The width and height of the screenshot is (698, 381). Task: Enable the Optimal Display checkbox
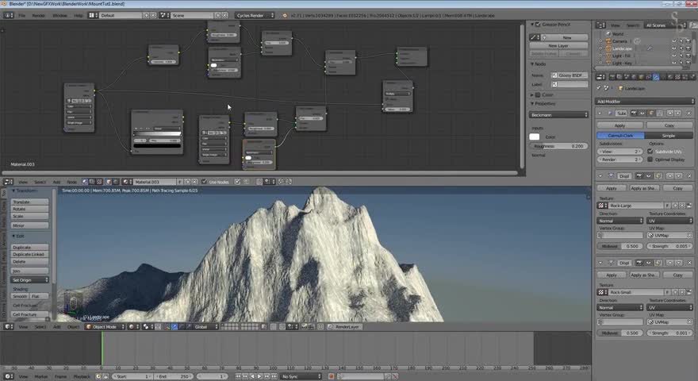coord(650,159)
